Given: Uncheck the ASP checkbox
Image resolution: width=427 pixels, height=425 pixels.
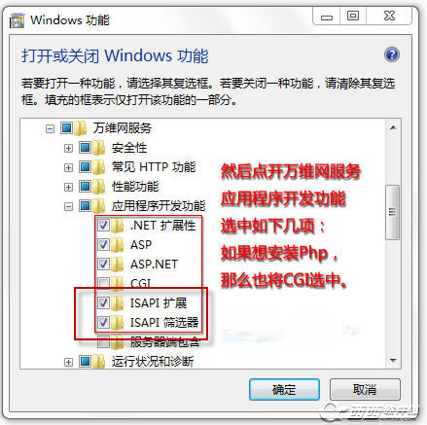Looking at the screenshot, I should coord(103,244).
